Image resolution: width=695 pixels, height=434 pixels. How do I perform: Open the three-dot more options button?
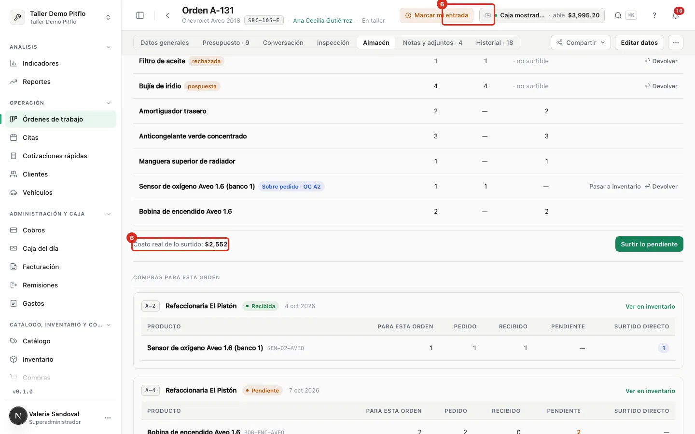[x=676, y=42]
